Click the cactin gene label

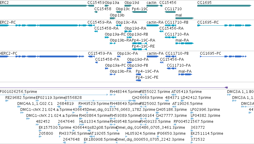pos(151,3)
